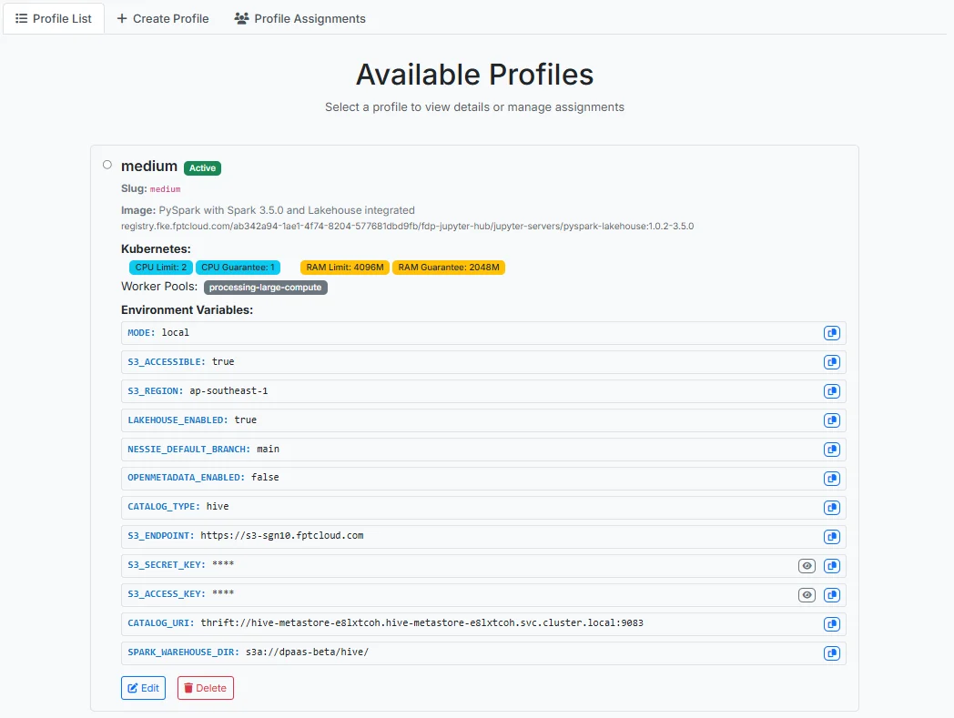Image resolution: width=954 pixels, height=718 pixels.
Task: Click the Active status badge
Action: coord(203,168)
